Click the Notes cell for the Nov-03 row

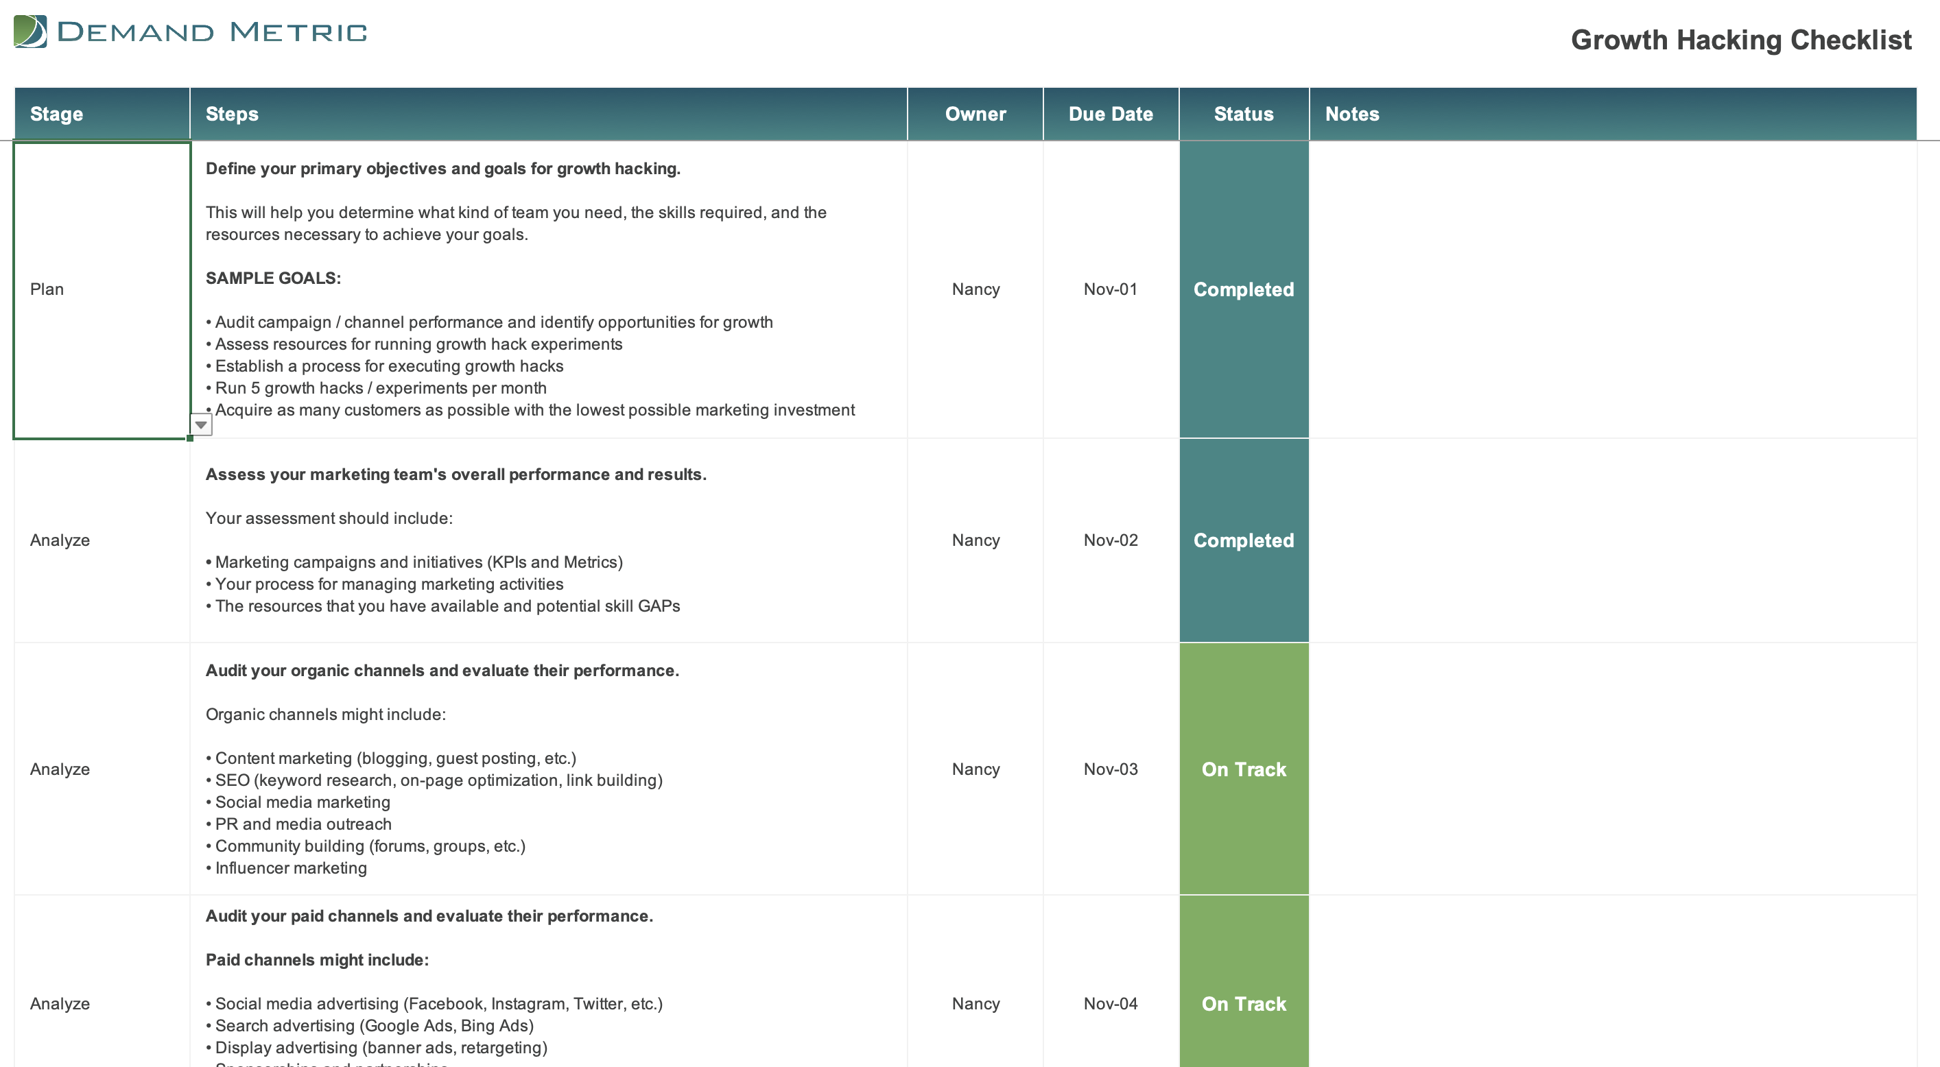tap(1613, 769)
